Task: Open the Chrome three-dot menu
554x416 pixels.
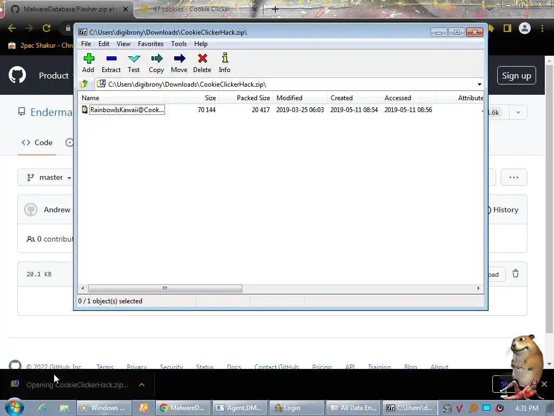Action: click(x=542, y=28)
